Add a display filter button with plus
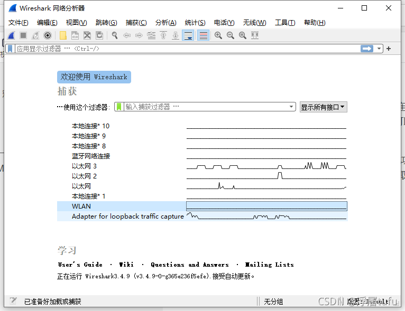The height and width of the screenshot is (311, 405). pyautogui.click(x=389, y=49)
